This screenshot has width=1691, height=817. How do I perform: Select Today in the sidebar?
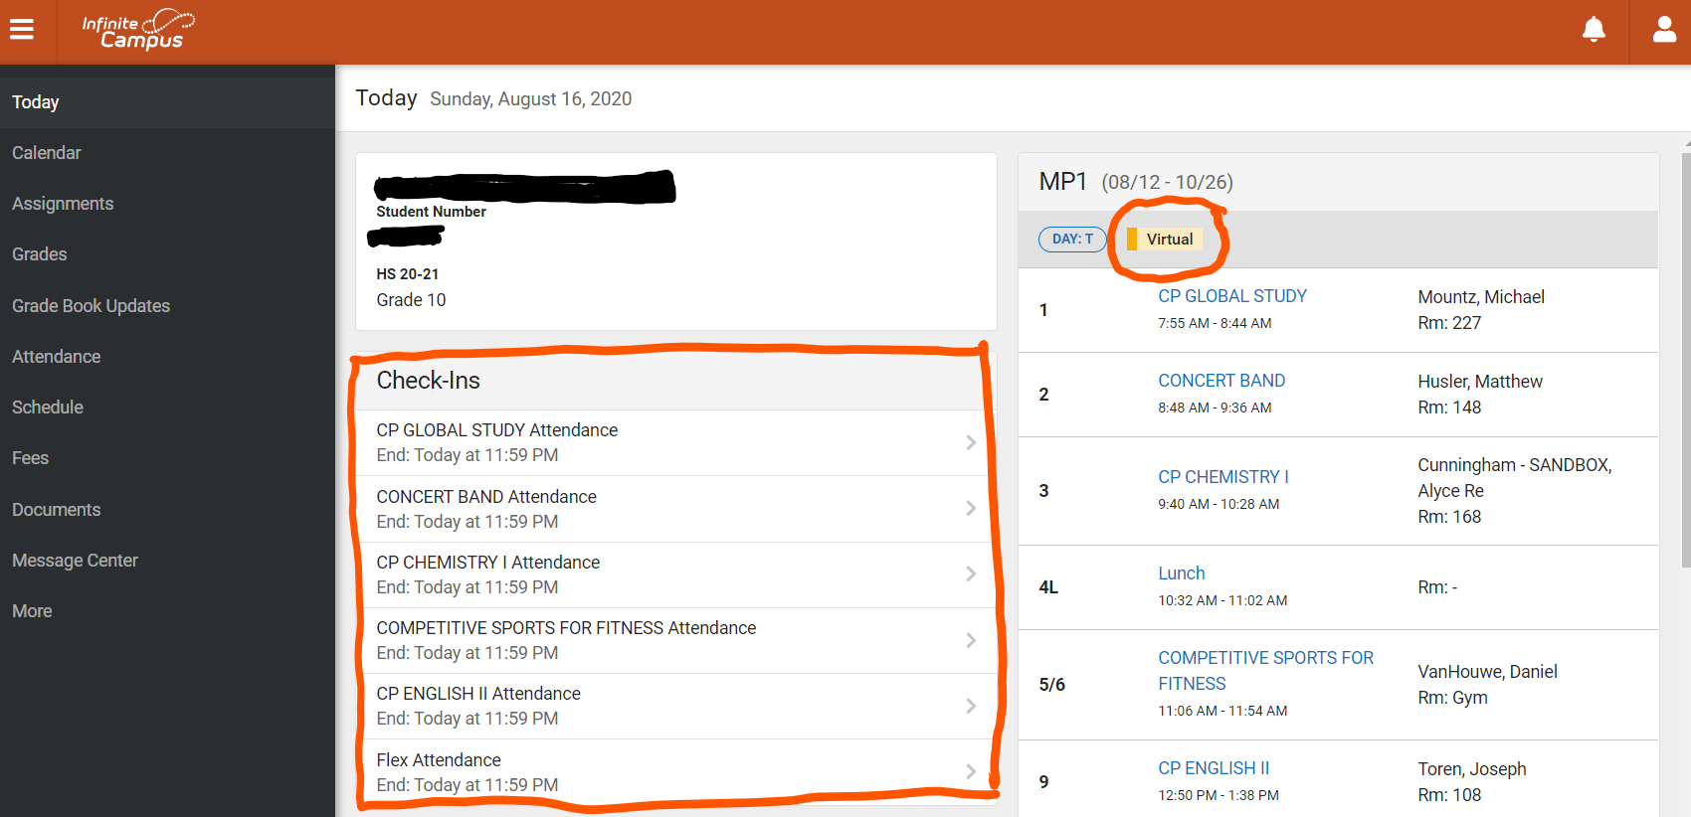click(x=167, y=102)
